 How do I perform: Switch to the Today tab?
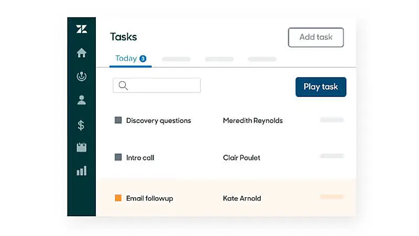(x=126, y=59)
